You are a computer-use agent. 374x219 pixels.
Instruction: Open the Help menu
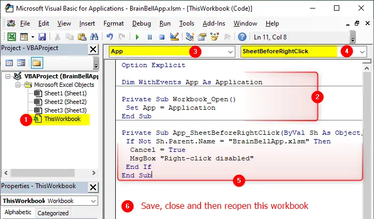[x=272, y=23]
